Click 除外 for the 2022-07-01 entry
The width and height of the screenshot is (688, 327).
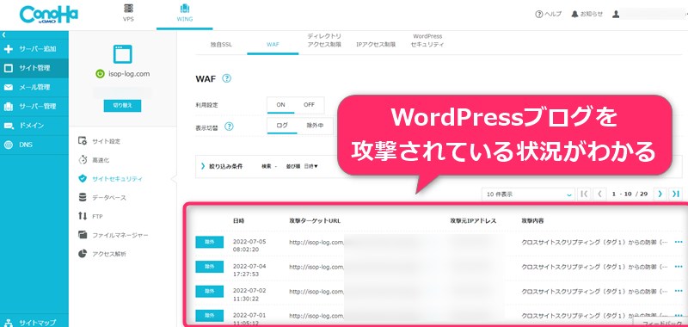click(x=209, y=316)
